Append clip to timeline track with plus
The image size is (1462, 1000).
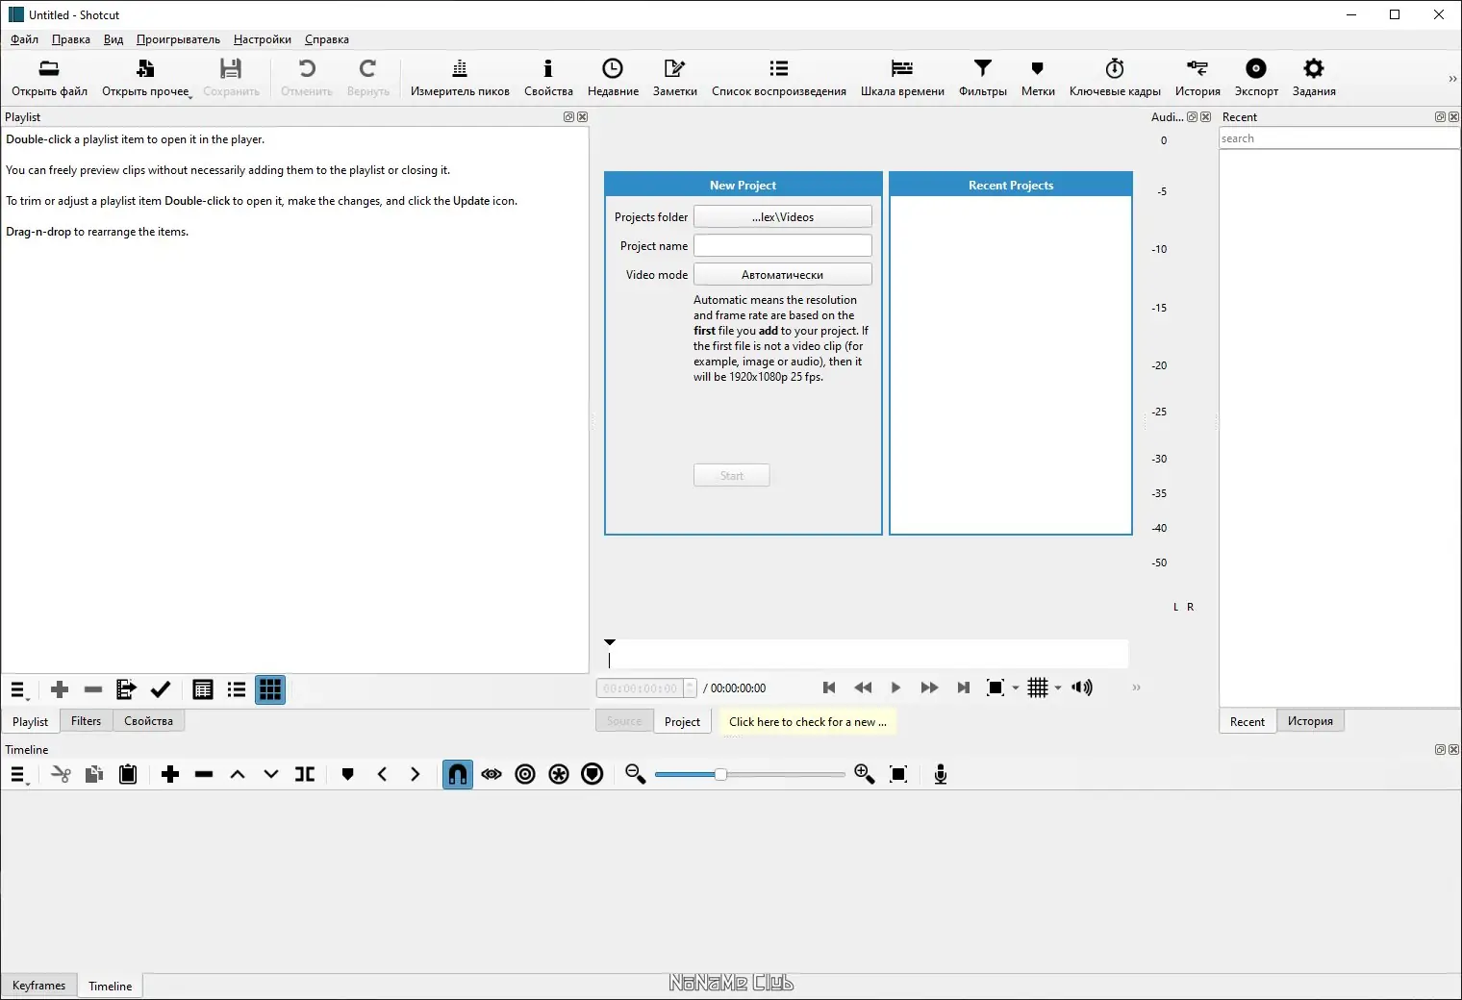pos(170,774)
